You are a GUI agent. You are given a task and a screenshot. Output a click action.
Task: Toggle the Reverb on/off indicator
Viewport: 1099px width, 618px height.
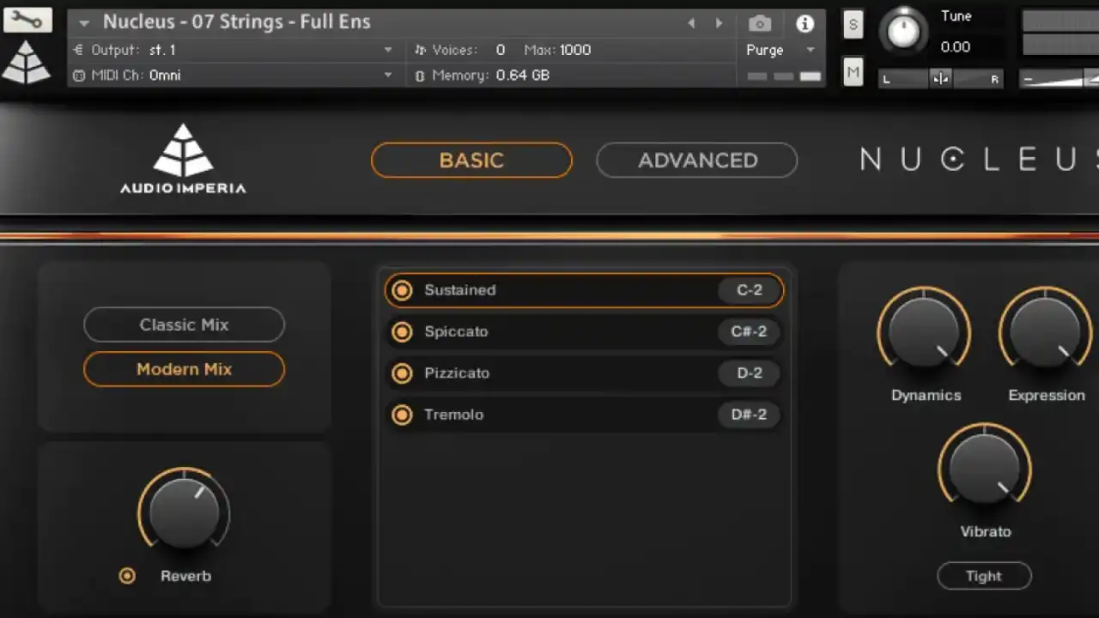point(127,576)
